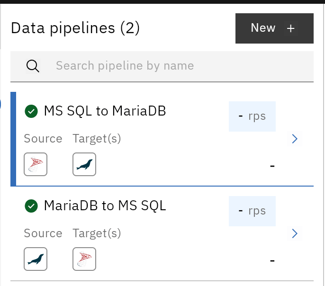Click the New pipeline button
Screen dimensions: 325x286
click(x=274, y=28)
